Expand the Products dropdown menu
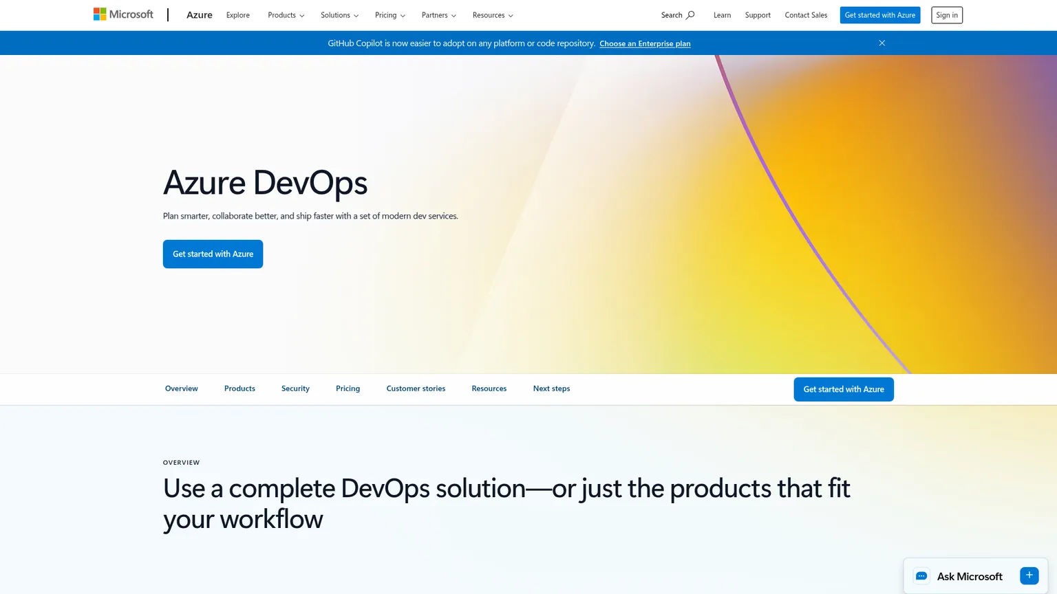This screenshot has height=594, width=1057. coord(286,15)
